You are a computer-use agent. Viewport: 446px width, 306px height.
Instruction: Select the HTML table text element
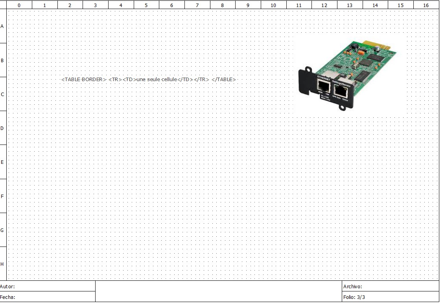coord(148,80)
